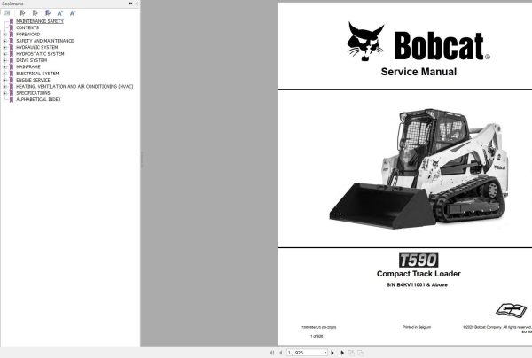Click the '1 of 926' page footer text

click(317, 337)
